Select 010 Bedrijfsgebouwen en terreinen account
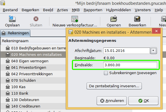The width and height of the screenshot is (166, 112). pos(33,48)
